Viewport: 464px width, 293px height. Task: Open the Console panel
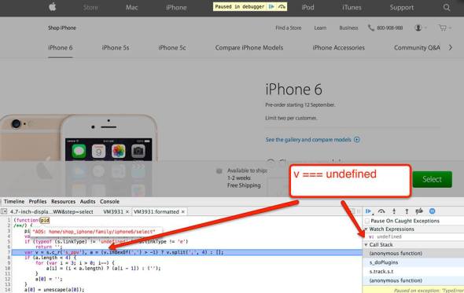tap(109, 201)
